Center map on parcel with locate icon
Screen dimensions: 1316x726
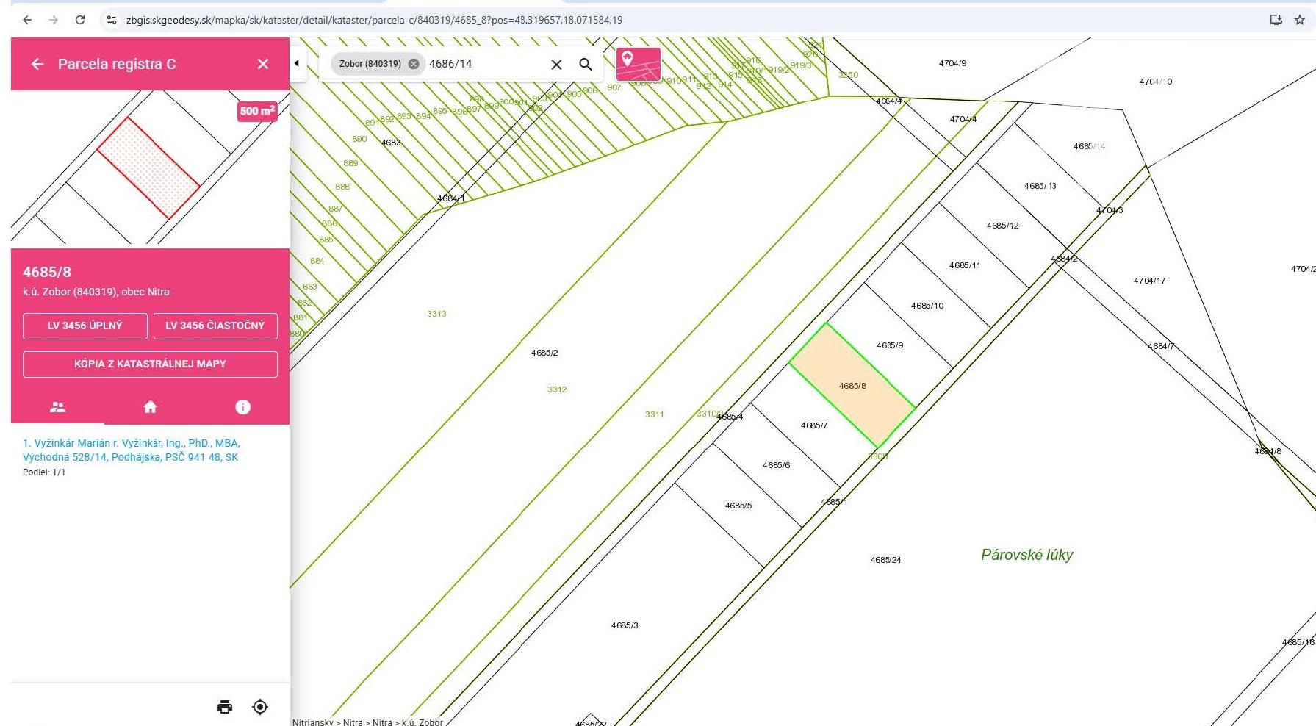[x=260, y=707]
